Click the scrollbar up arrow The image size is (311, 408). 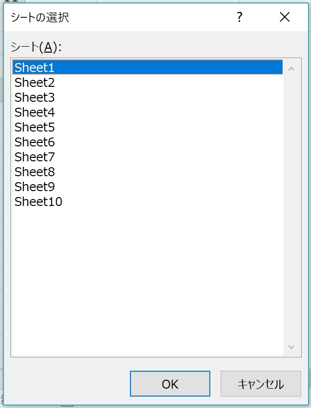291,68
